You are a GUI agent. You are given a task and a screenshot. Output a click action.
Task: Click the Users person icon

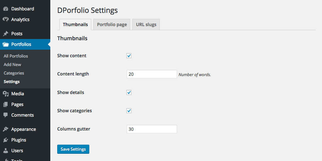6,151
